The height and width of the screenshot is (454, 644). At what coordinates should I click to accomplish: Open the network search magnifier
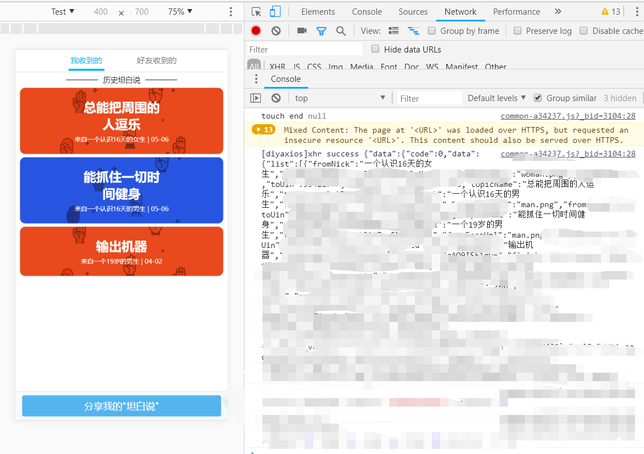click(341, 31)
